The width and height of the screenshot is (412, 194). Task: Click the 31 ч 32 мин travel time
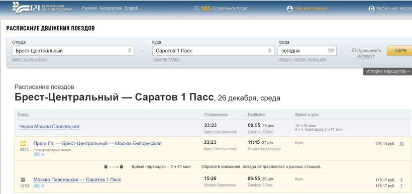(305, 125)
